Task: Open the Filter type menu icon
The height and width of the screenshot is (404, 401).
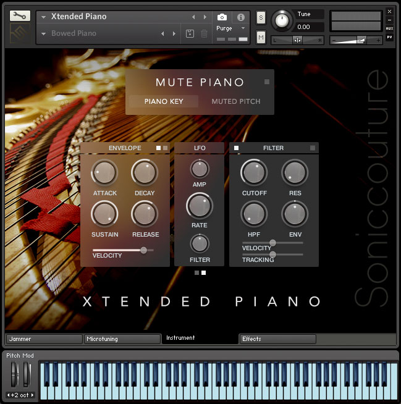Action: 313,148
